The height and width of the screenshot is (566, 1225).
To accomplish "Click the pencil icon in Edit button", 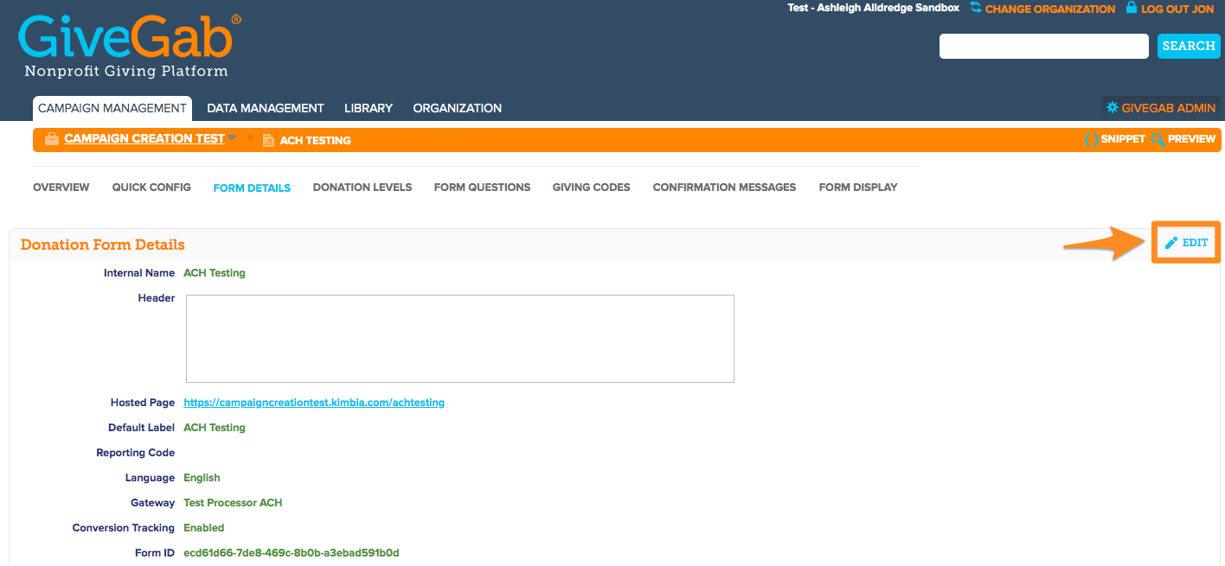I will click(x=1171, y=243).
